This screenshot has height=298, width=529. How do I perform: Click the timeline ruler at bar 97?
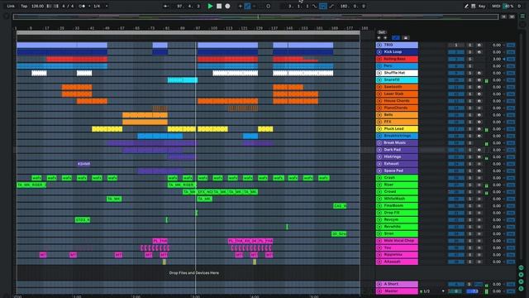point(198,28)
